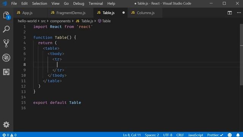
Task: Click the Prettier status item
Action: pyautogui.click(x=215, y=135)
